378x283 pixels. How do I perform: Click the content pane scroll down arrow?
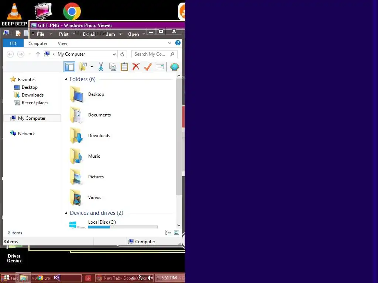(x=179, y=226)
